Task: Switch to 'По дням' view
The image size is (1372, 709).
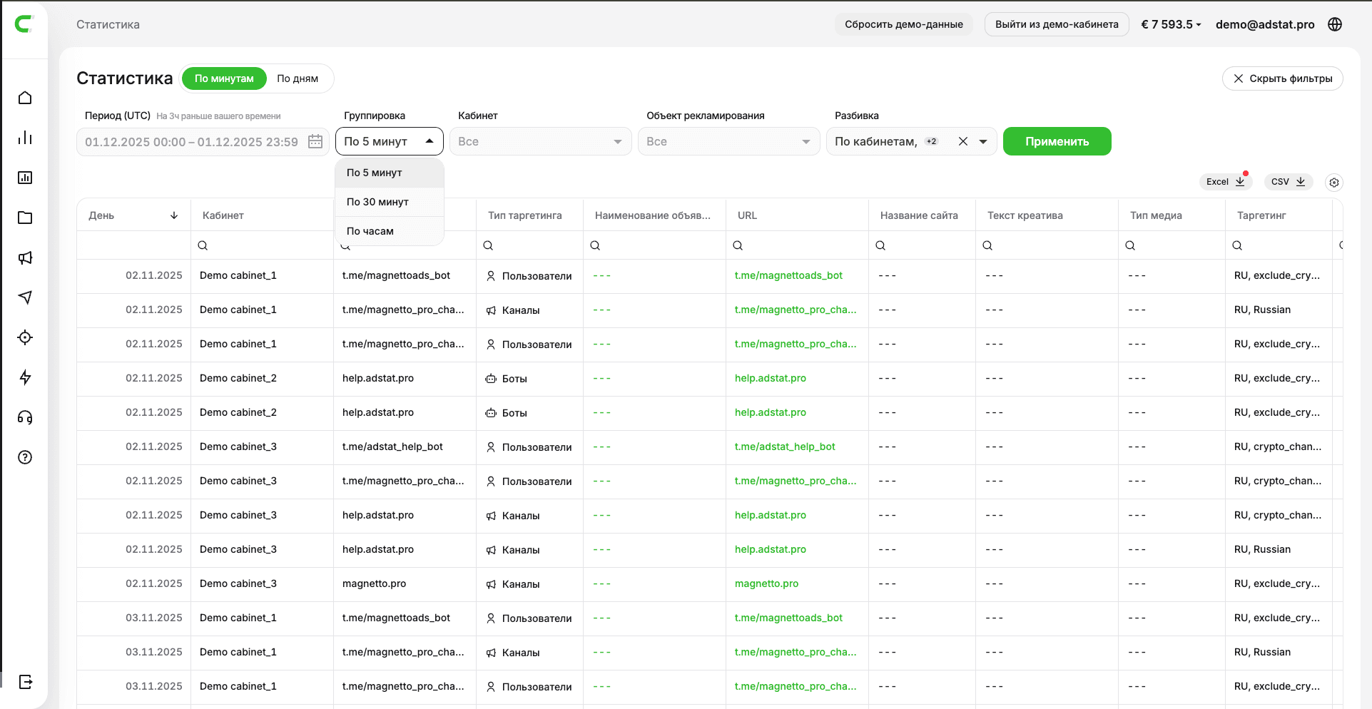Action: pyautogui.click(x=298, y=78)
